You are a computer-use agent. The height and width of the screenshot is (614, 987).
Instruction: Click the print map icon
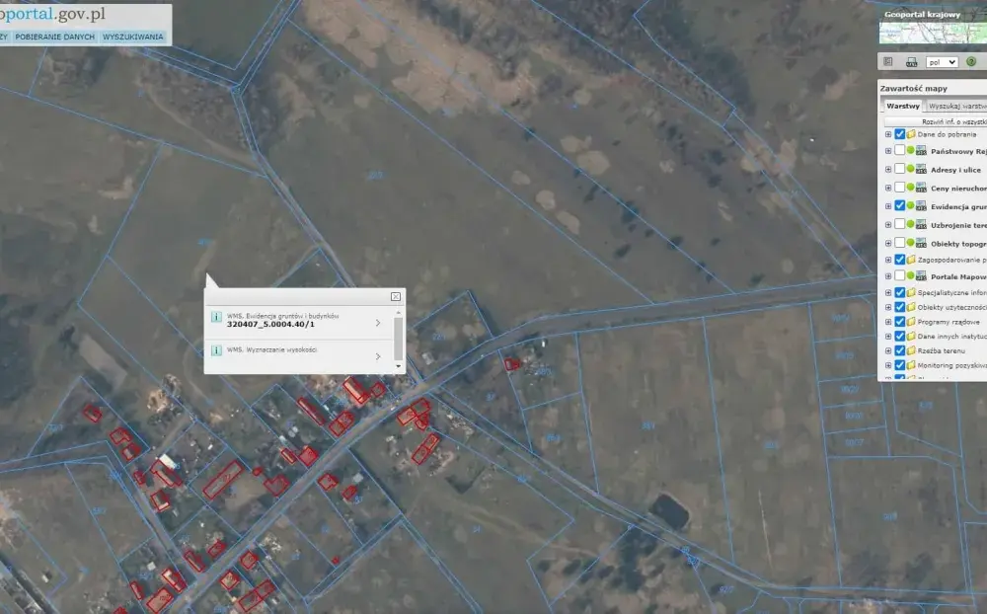click(911, 62)
